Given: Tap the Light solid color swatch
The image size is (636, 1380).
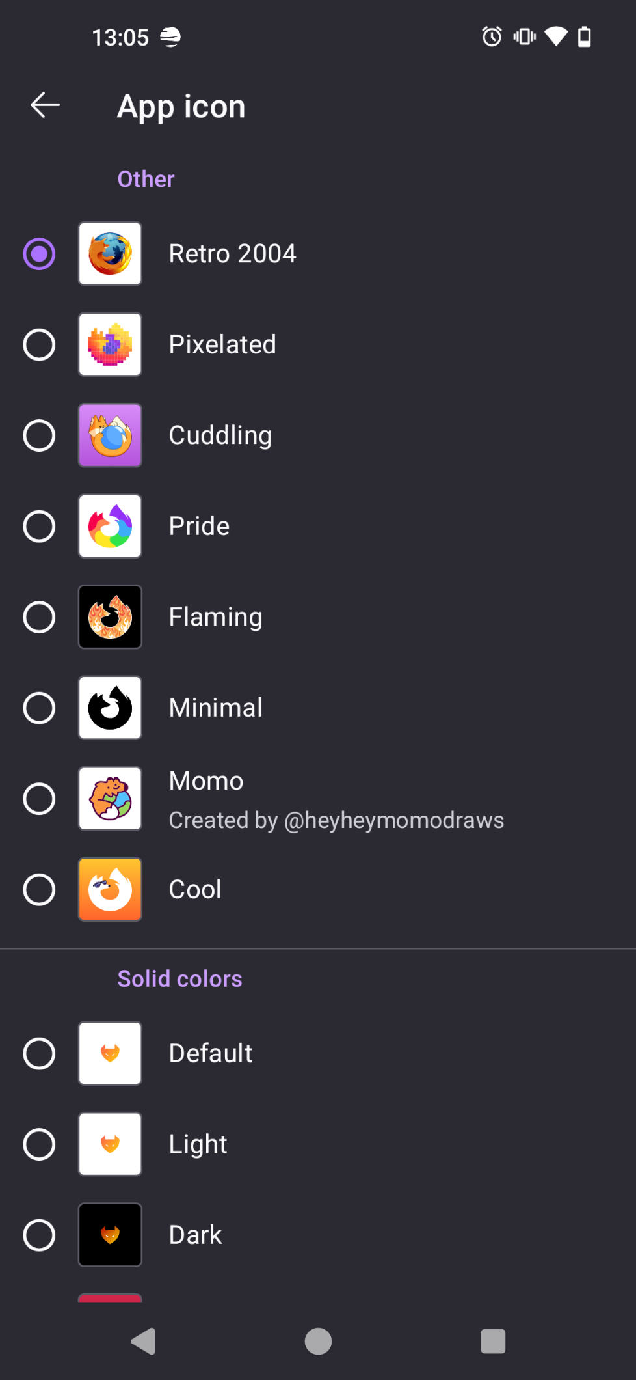Looking at the screenshot, I should [110, 1144].
